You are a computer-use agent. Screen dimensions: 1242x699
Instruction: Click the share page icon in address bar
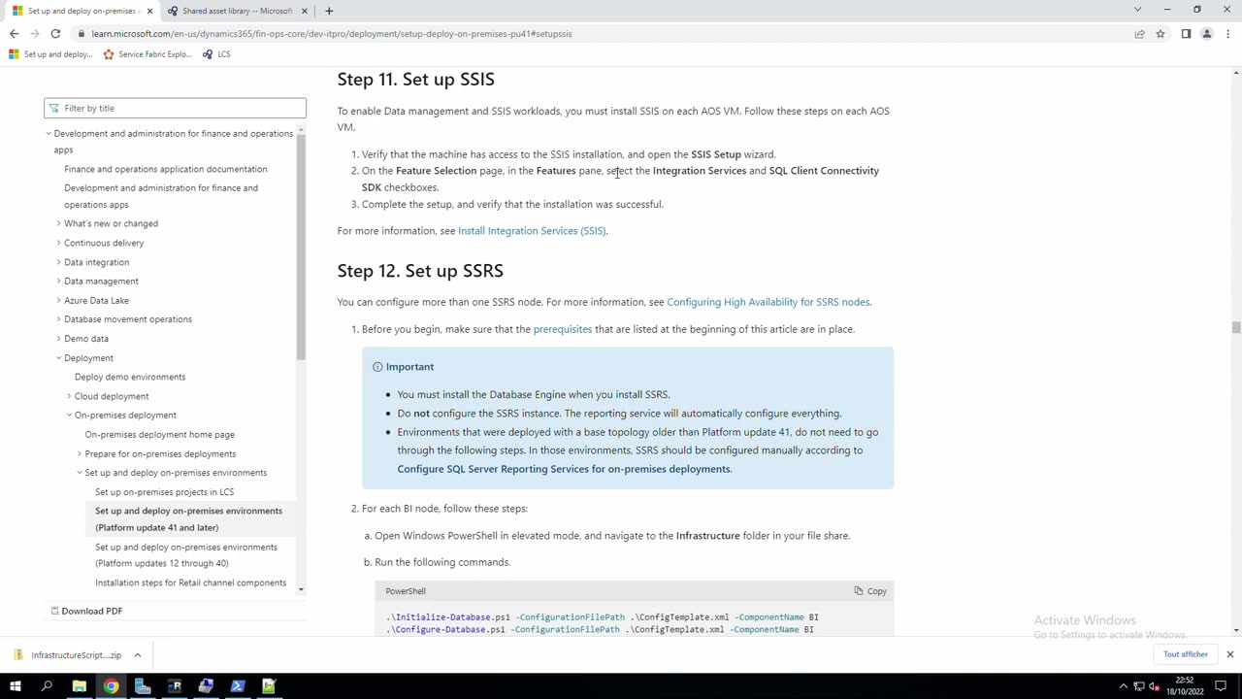(1139, 33)
